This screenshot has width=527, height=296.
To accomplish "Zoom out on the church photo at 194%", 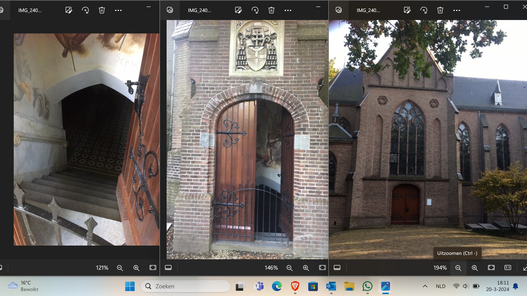I will click(458, 268).
